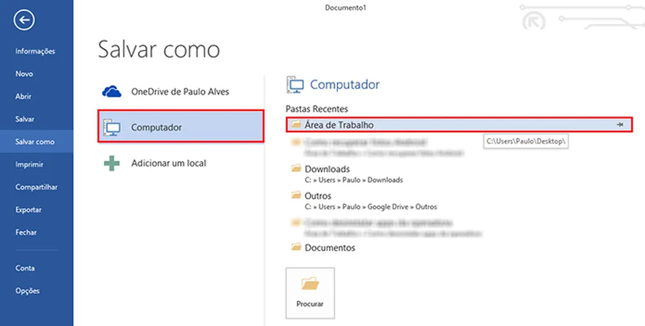Click the Documentos folder icon
Screen dimensions: 645x326
296,247
